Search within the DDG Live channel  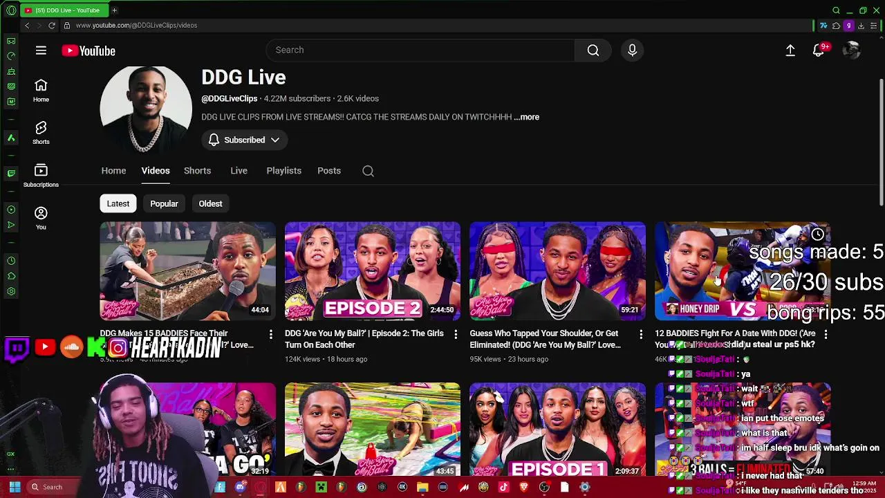click(x=368, y=171)
